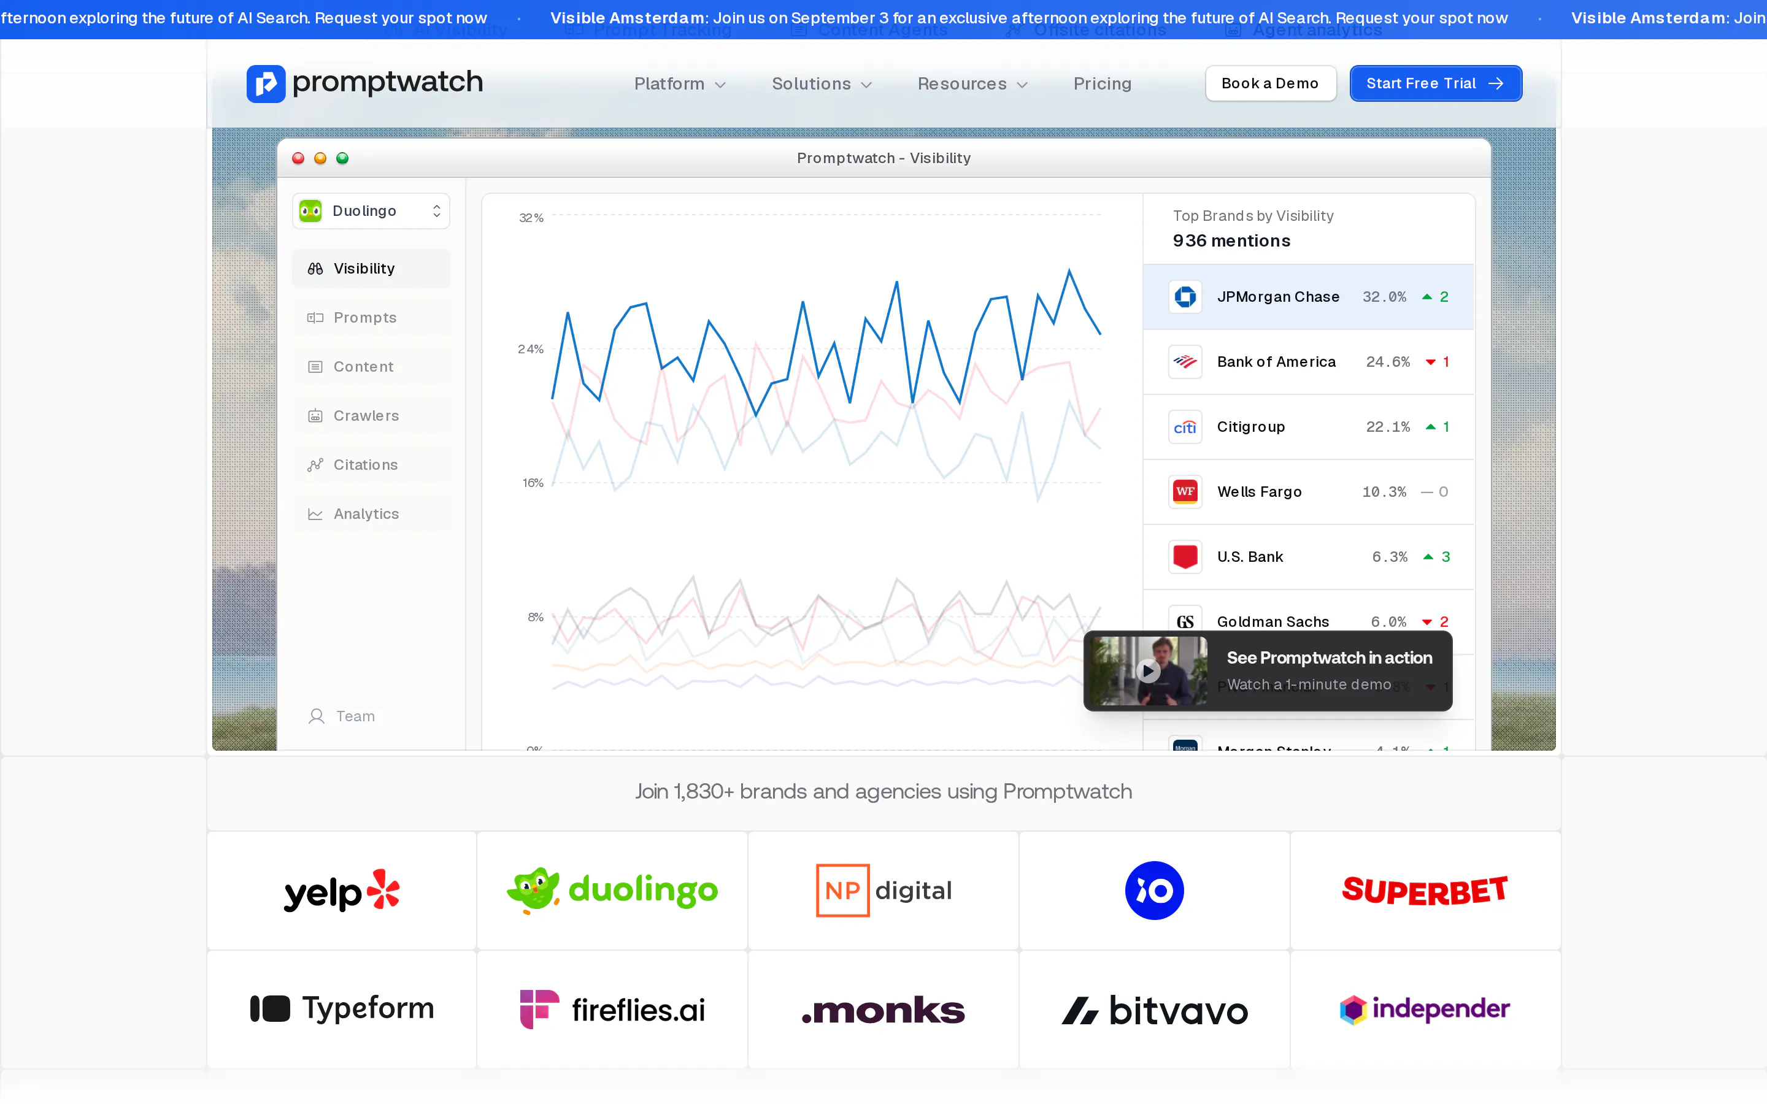Select the Bank of America row text
Screen dimensions: 1767x1104
click(1276, 362)
